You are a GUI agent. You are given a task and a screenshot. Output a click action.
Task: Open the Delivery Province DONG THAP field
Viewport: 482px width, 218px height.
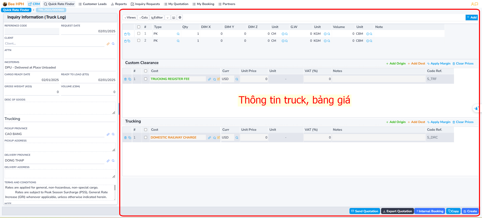coord(54,160)
